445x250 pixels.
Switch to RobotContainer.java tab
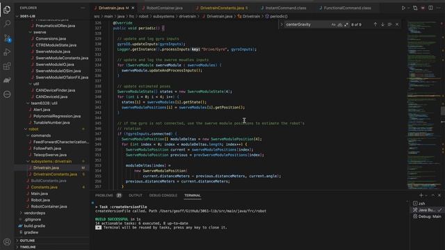(x=165, y=8)
